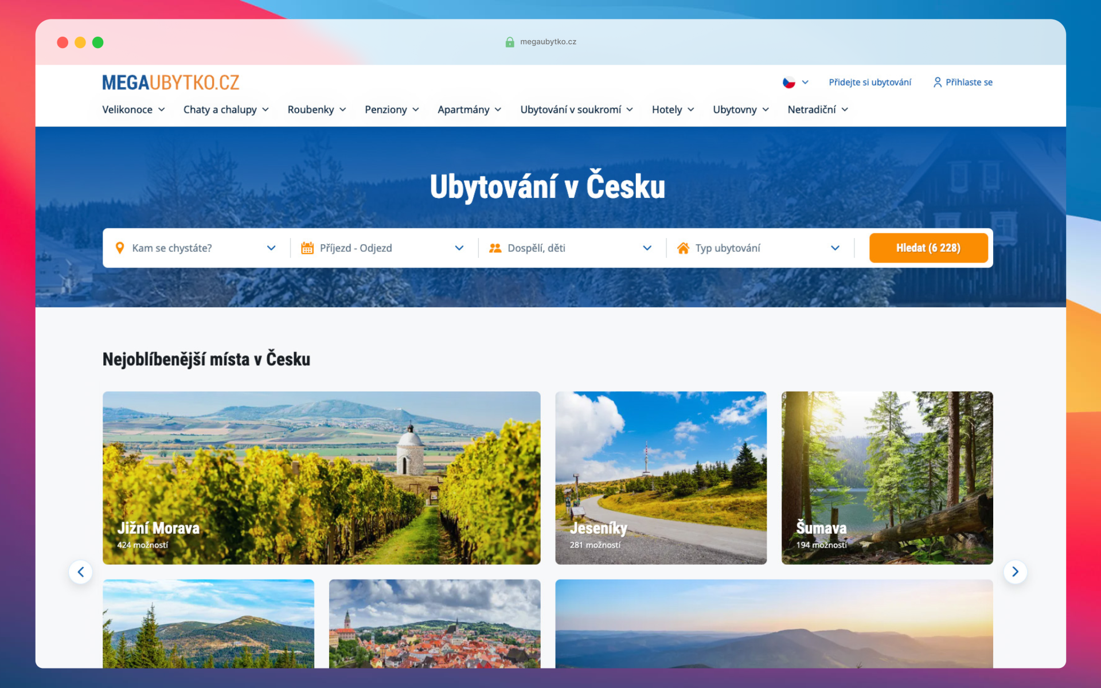This screenshot has height=688, width=1101.
Task: Click the orange house icon for Typ ubytování
Action: (683, 248)
